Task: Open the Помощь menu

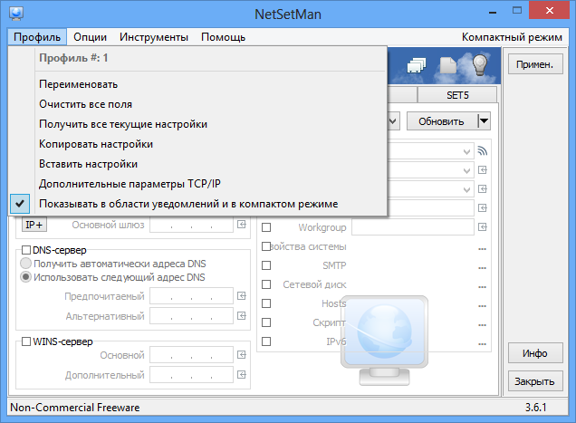Action: coord(223,37)
